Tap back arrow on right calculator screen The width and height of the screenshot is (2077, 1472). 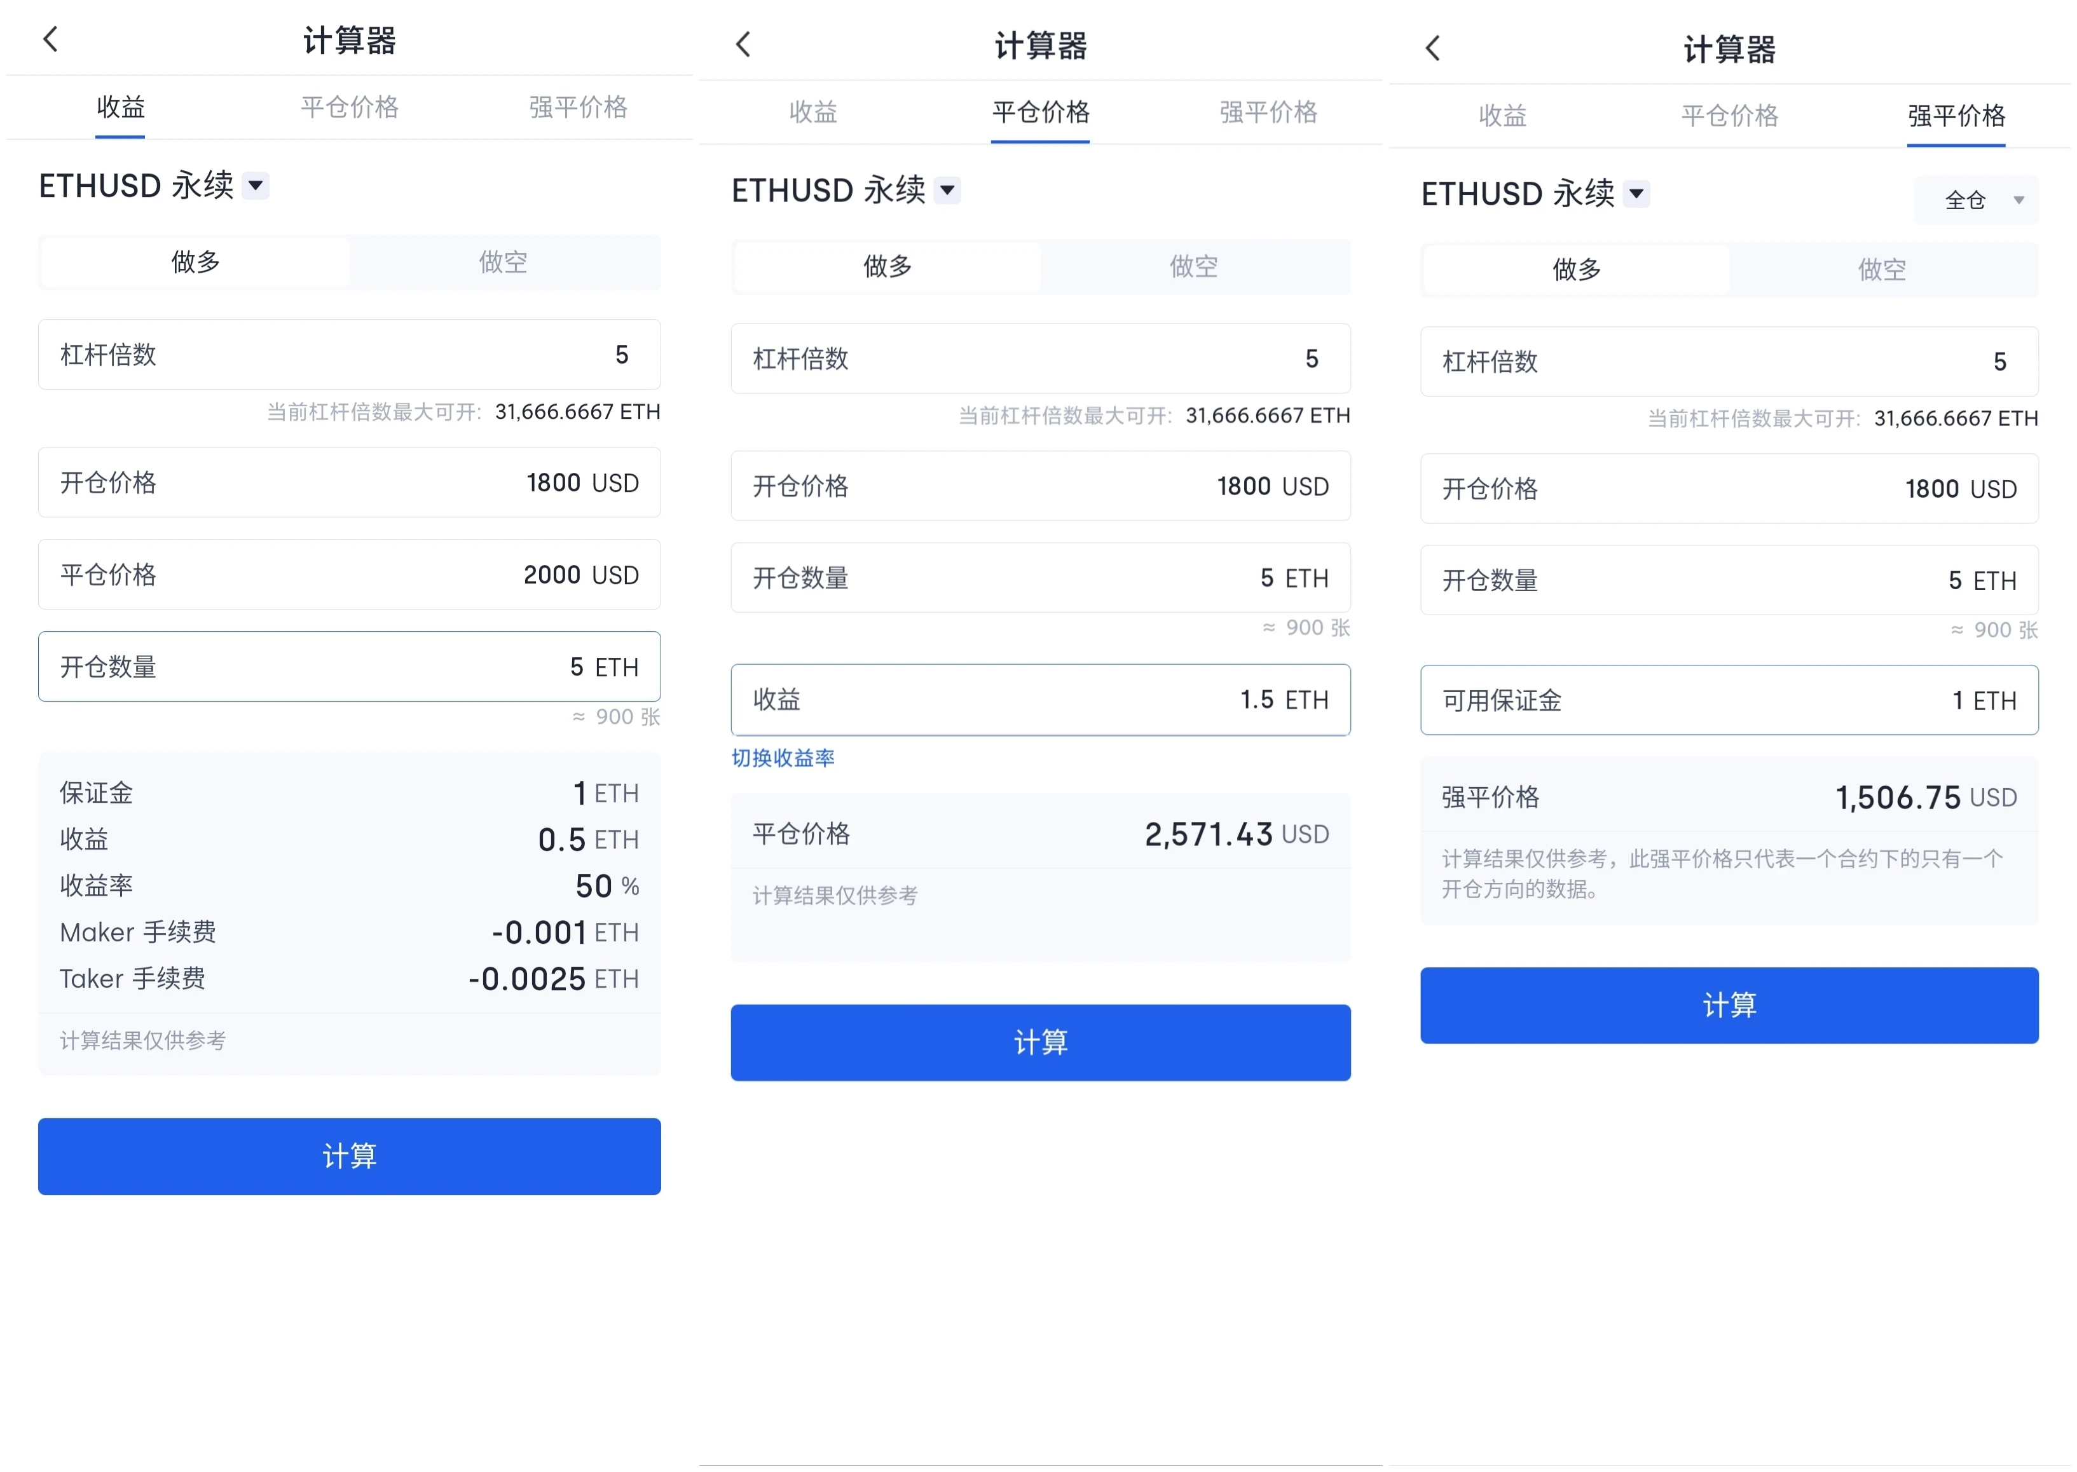1432,48
